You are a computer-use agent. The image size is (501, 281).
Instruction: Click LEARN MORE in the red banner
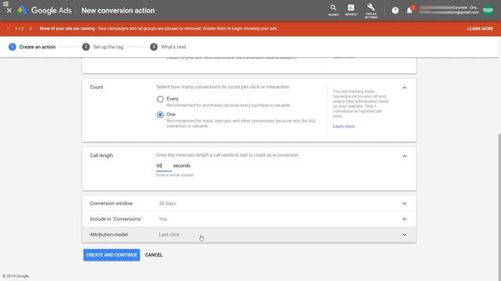[x=480, y=29]
